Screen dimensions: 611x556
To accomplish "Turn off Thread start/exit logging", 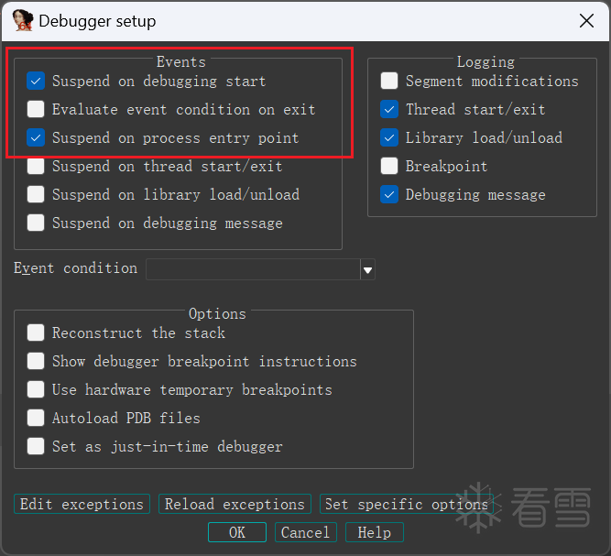I will coord(389,109).
